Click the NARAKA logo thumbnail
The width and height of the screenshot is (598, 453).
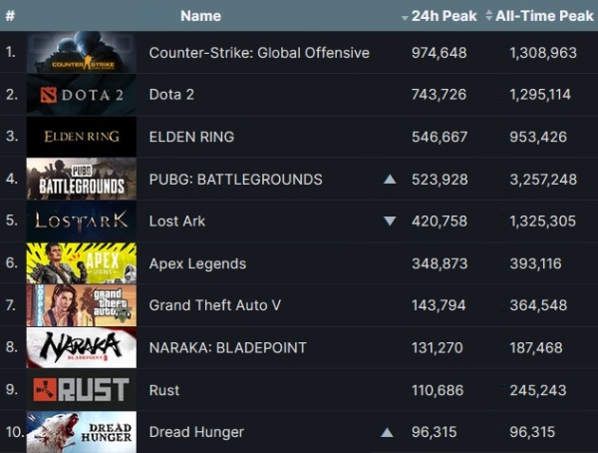click(x=82, y=347)
